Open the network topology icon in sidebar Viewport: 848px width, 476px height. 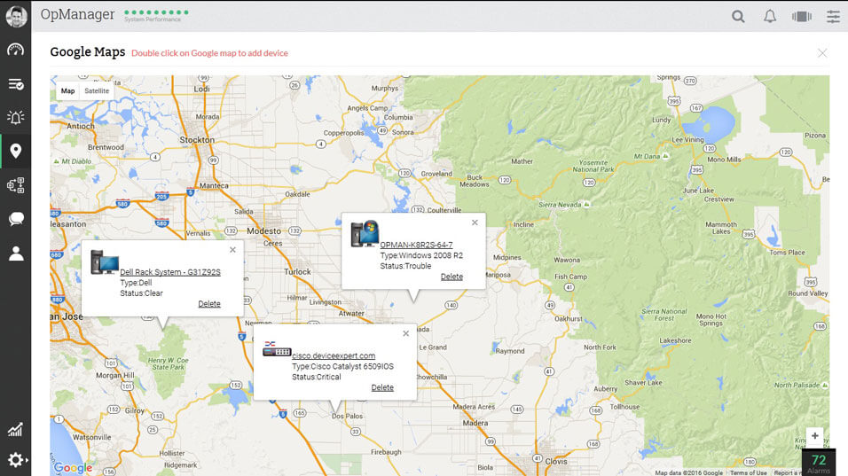[x=15, y=185]
